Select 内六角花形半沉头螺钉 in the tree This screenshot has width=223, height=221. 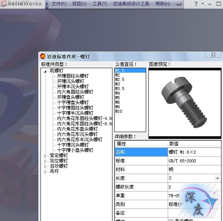coord(80,140)
